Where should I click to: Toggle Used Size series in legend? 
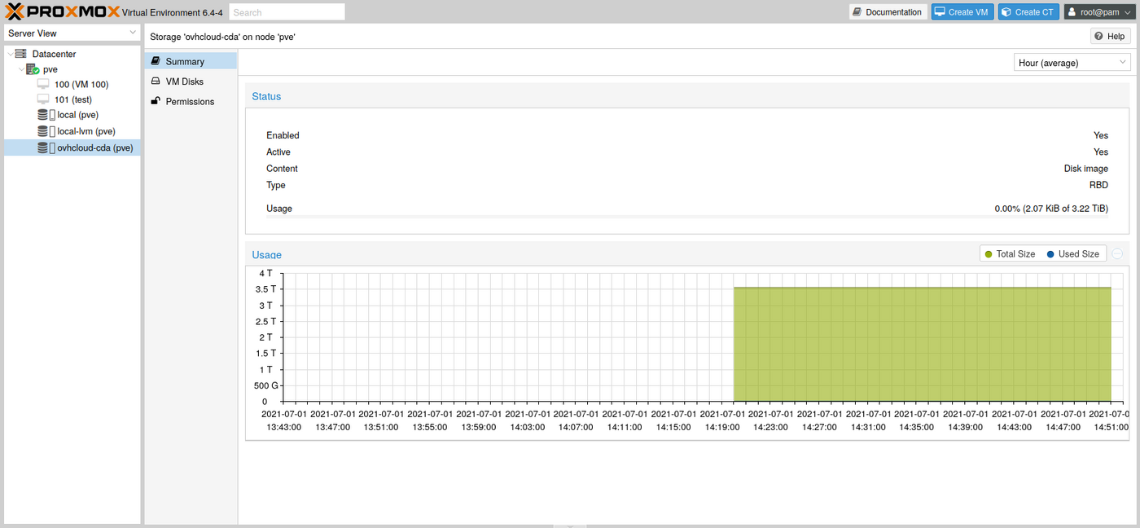1072,254
